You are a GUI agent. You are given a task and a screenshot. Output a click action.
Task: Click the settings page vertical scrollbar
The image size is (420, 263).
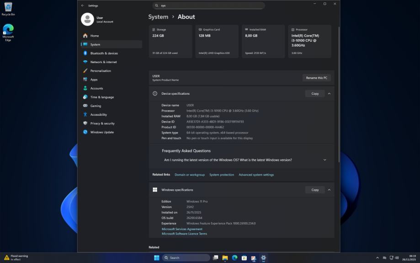pyautogui.click(x=339, y=91)
